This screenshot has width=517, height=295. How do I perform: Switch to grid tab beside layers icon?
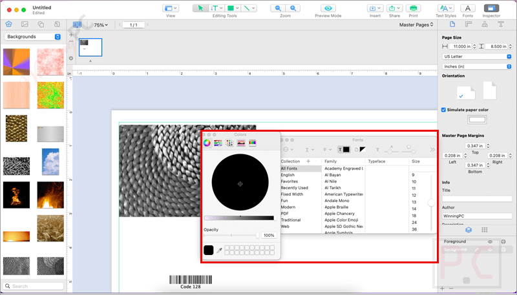click(484, 230)
